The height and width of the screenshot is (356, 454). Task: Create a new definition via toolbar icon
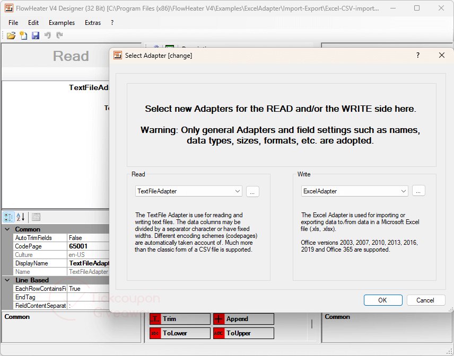(x=23, y=35)
